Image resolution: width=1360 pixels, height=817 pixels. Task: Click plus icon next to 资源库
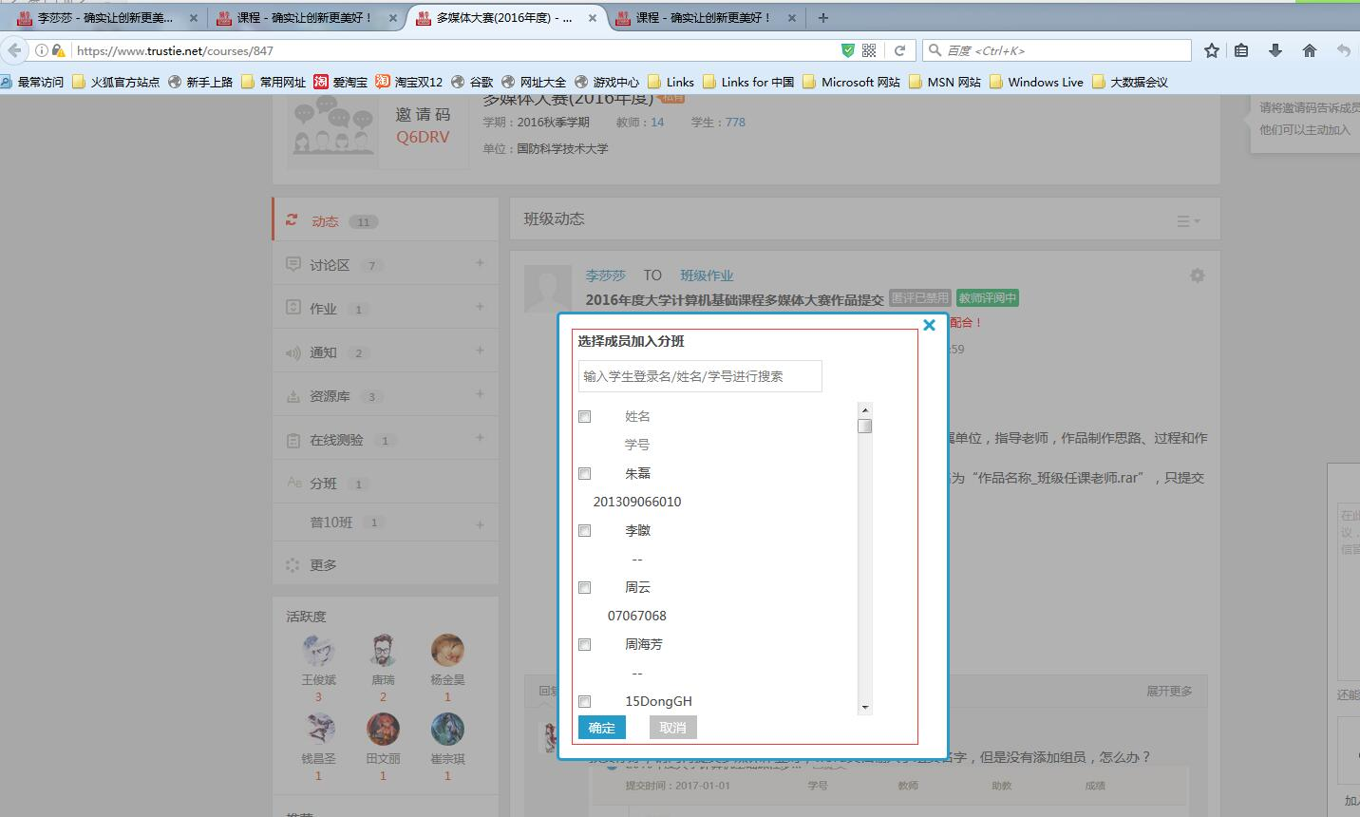pyautogui.click(x=480, y=394)
